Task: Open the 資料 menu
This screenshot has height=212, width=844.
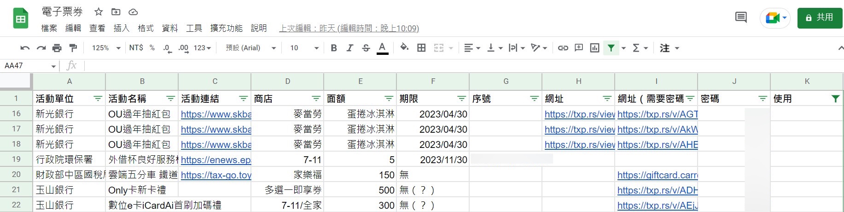Action: pos(170,28)
